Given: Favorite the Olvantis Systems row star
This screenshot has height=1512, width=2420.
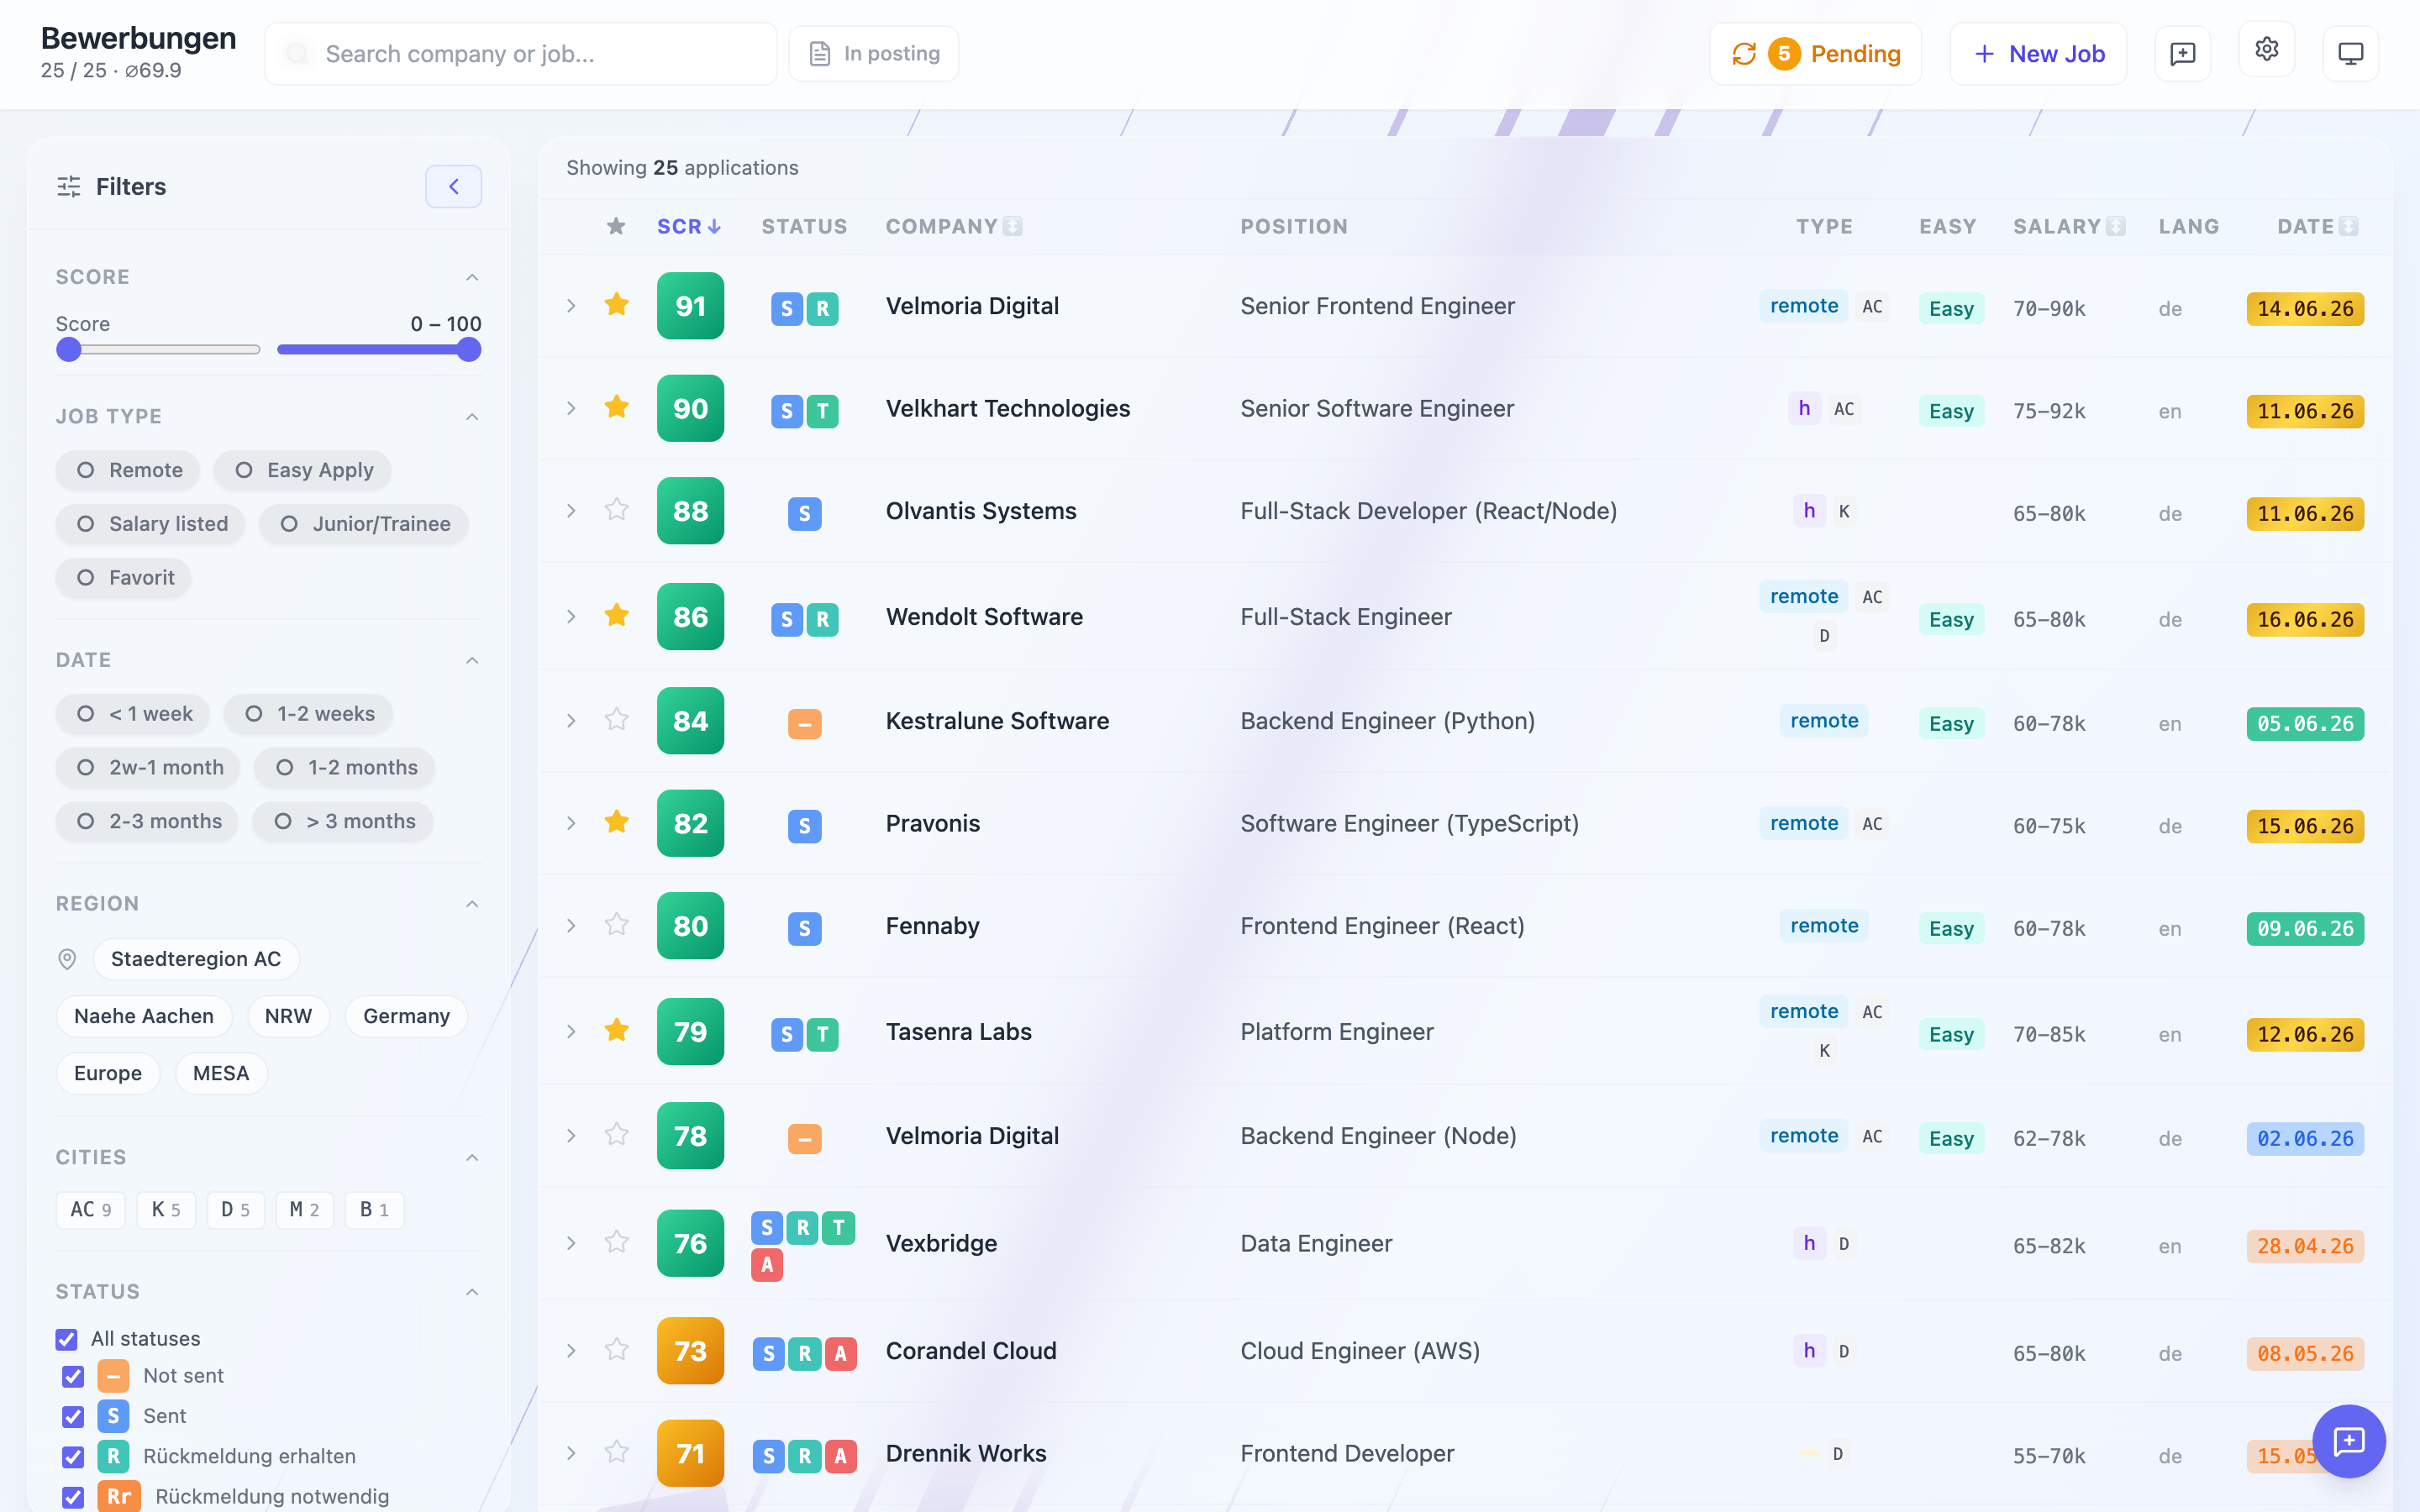Looking at the screenshot, I should [616, 510].
